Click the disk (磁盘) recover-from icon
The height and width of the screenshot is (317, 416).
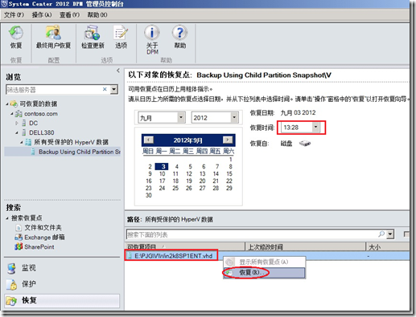tap(305, 144)
